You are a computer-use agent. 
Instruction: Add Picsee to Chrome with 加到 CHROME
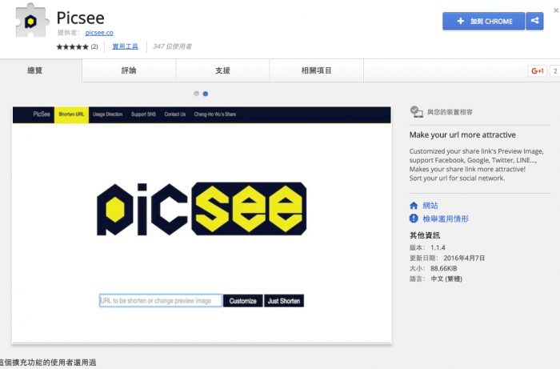tap(483, 21)
